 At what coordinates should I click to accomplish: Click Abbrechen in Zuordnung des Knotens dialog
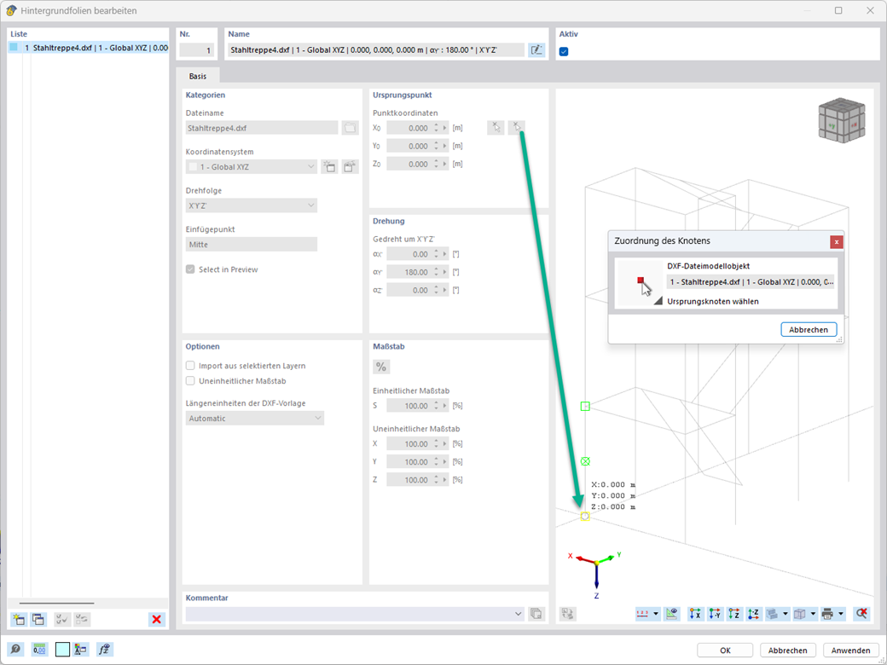tap(809, 330)
